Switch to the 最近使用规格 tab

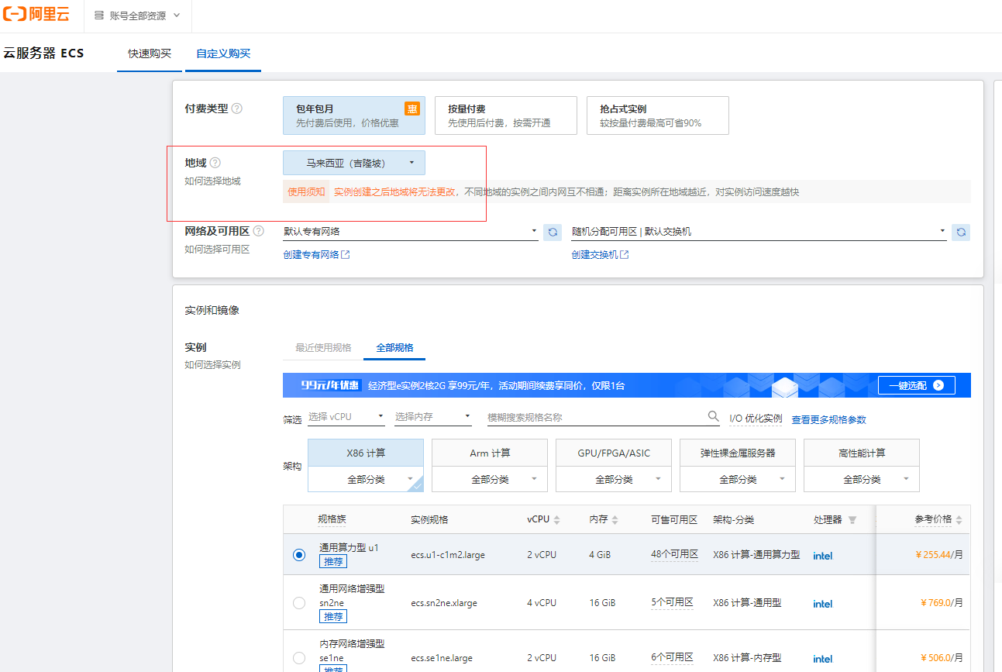(323, 347)
